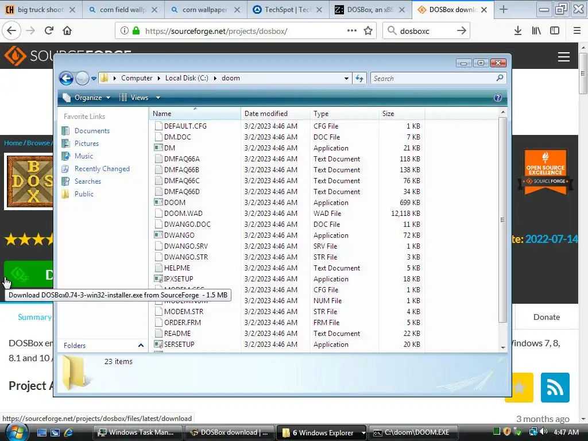The width and height of the screenshot is (588, 441).
Task: Expand the Folders pane
Action: pos(141,345)
